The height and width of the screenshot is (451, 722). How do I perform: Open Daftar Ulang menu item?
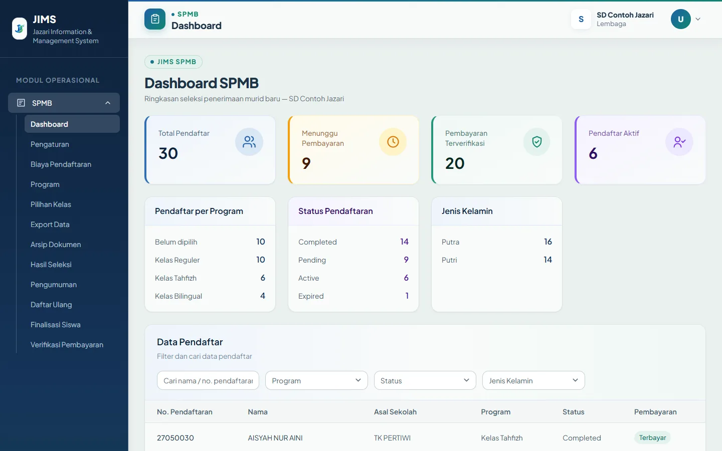click(x=72, y=304)
